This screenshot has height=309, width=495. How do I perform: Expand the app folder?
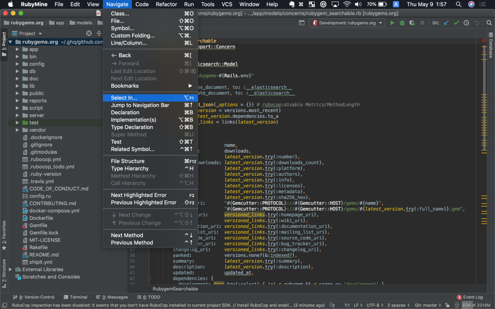tap(17, 49)
